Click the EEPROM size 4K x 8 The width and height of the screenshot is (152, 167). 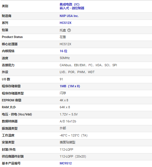click(64, 100)
